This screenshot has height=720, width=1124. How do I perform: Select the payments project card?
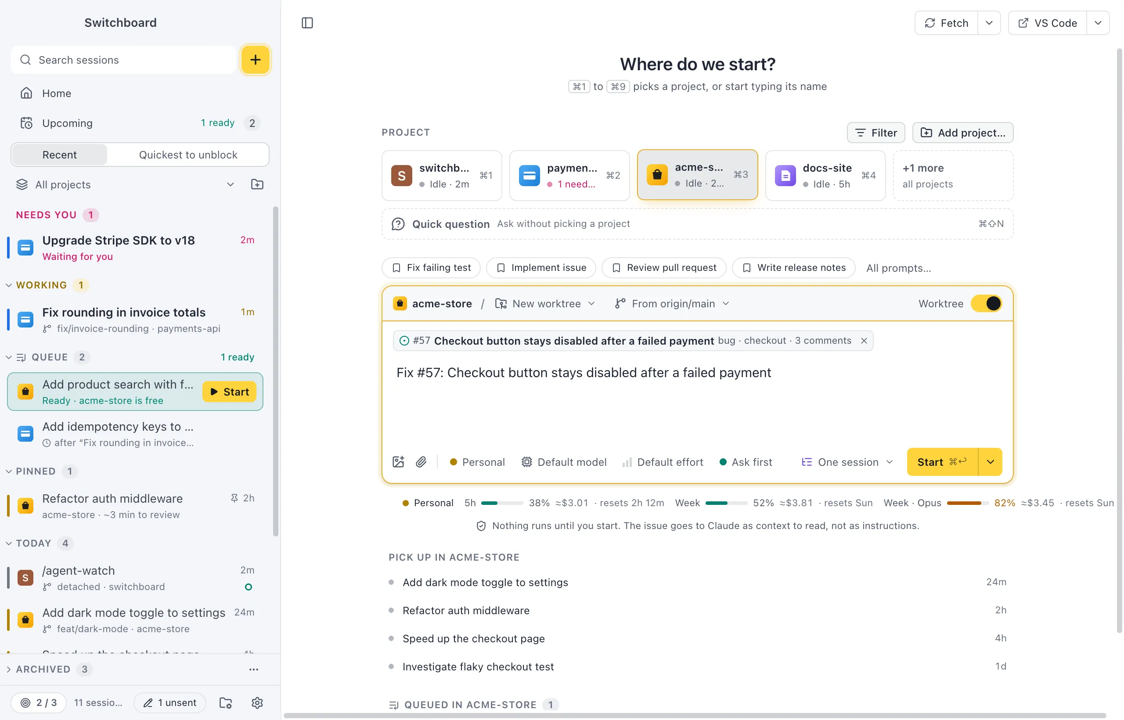tap(569, 175)
